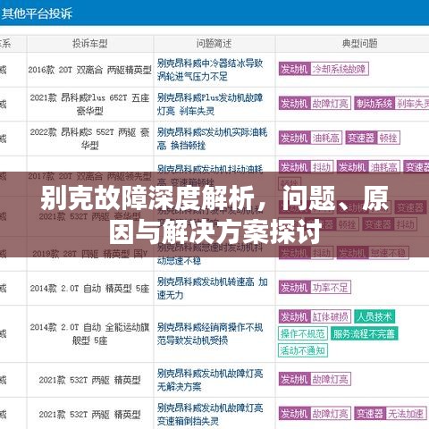Image resolution: width=429 pixels, height=429 pixels.
Task: Click the 油耗高 tag in the 昂科威S row
Action: click(326, 138)
